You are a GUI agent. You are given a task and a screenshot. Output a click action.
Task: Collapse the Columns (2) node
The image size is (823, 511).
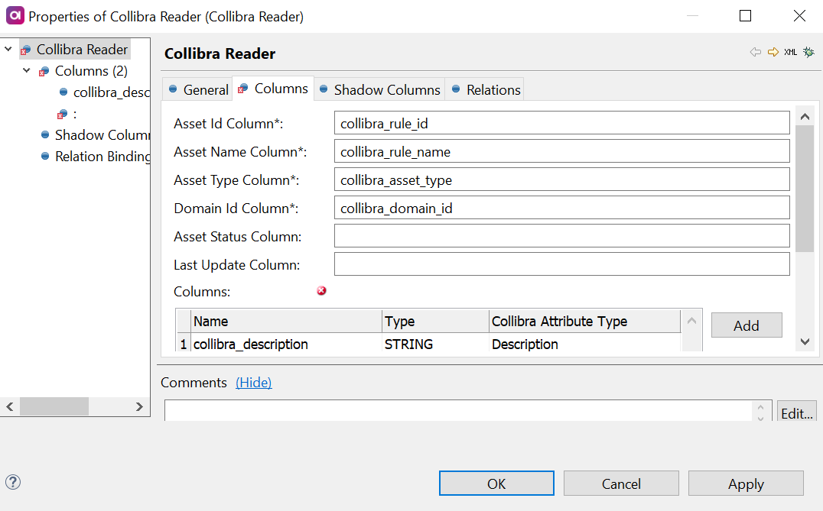pos(26,70)
